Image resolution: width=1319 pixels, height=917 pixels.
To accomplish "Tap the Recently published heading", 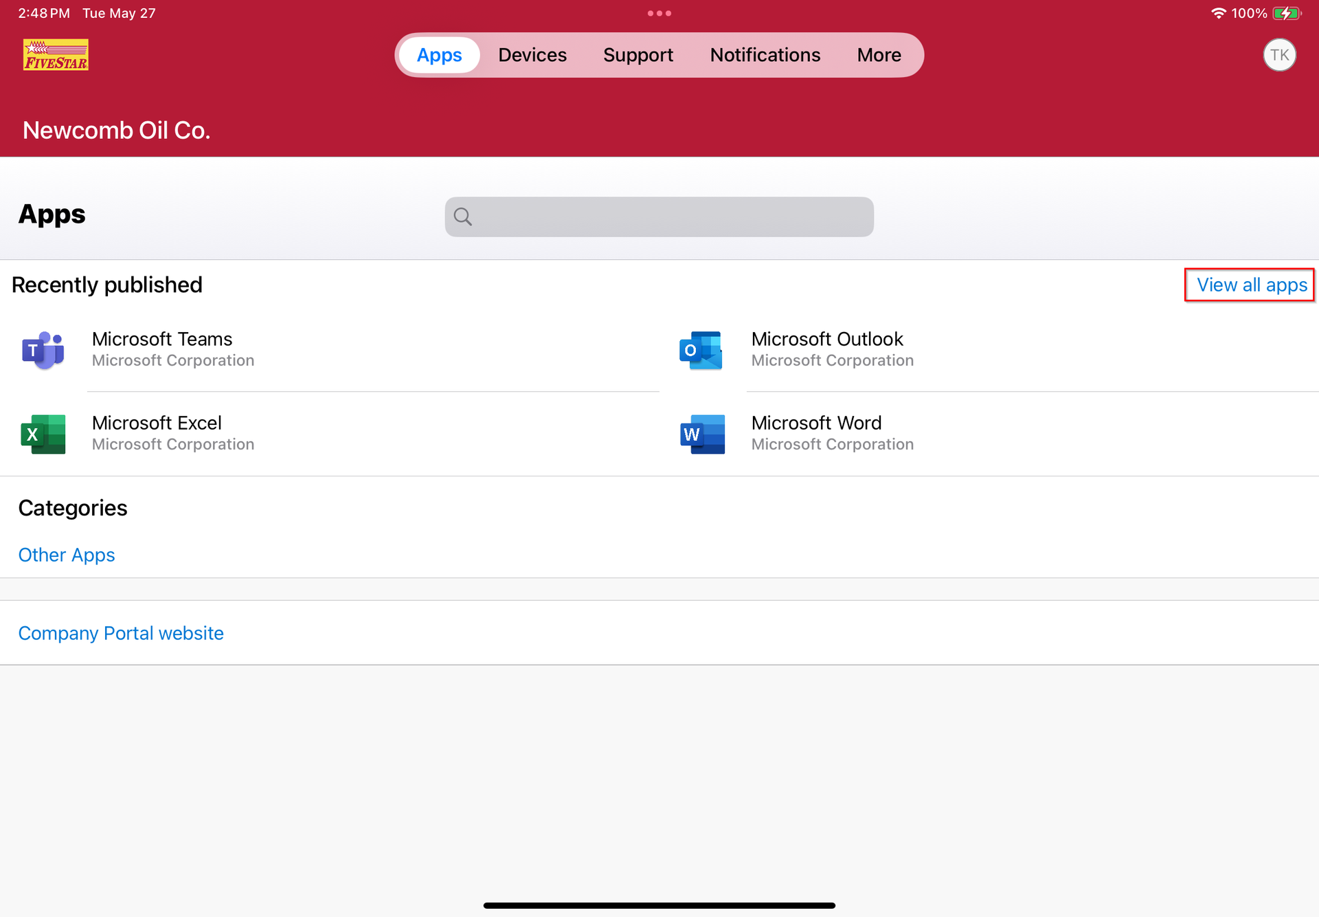I will click(x=107, y=285).
